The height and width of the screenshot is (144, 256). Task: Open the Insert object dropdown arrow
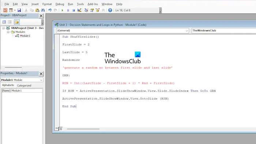[x=15, y=10]
